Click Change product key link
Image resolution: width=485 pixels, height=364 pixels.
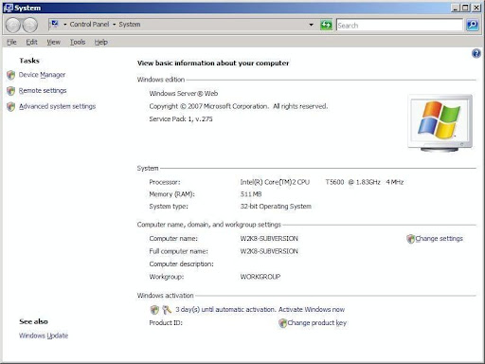pos(317,323)
